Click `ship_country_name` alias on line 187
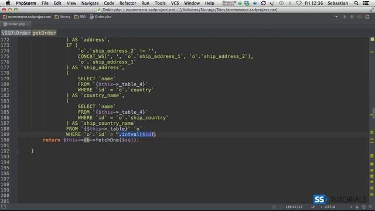Screen dimensions: 375x211 tap(108, 123)
